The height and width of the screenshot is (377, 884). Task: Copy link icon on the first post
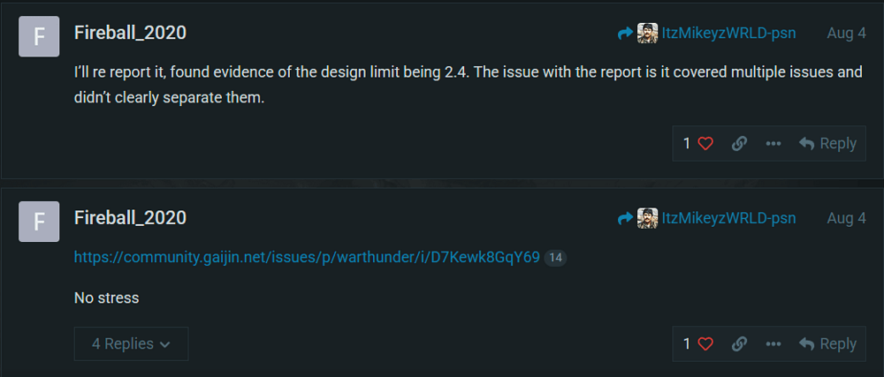[739, 144]
